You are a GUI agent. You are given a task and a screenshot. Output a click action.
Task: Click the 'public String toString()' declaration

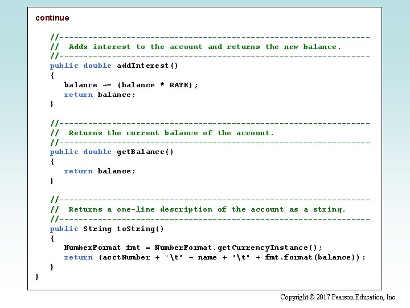coord(106,229)
